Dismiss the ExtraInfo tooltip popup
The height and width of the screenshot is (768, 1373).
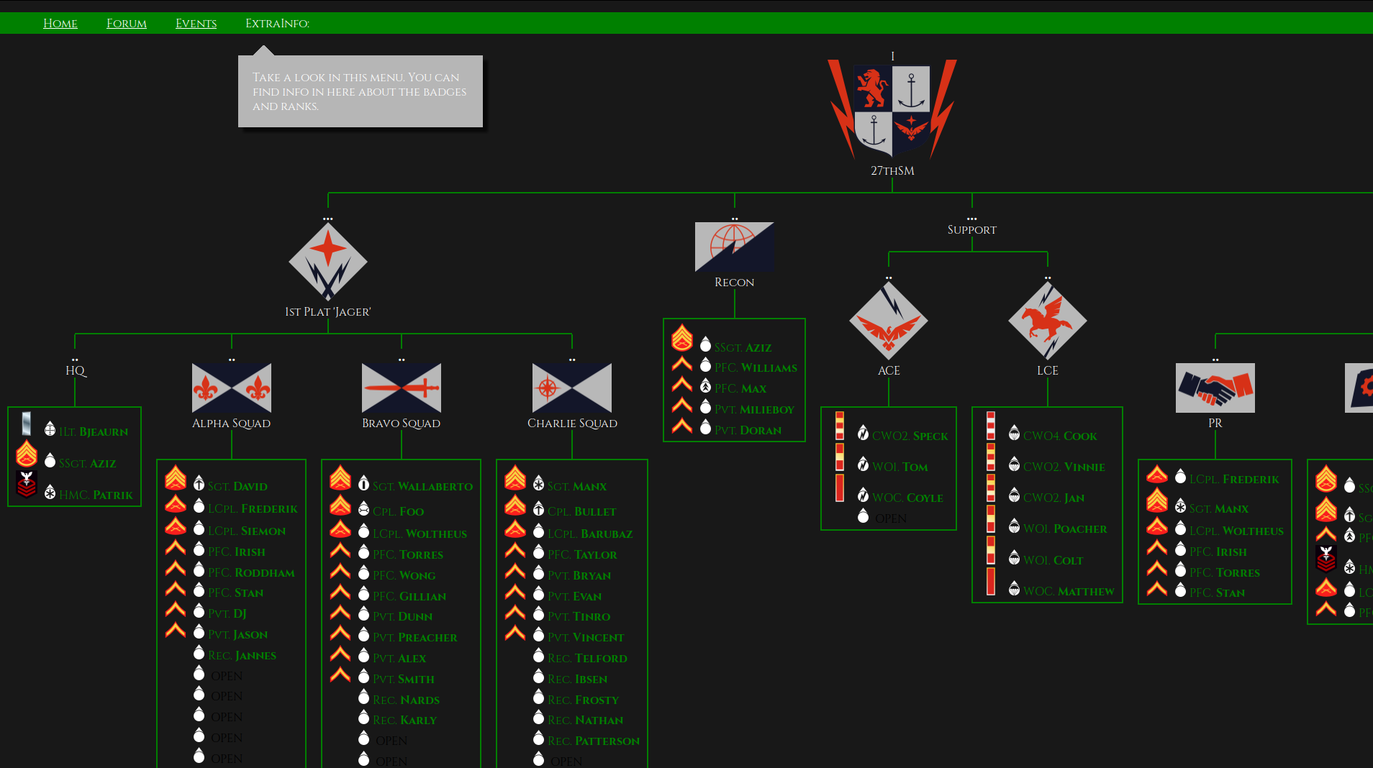360,91
